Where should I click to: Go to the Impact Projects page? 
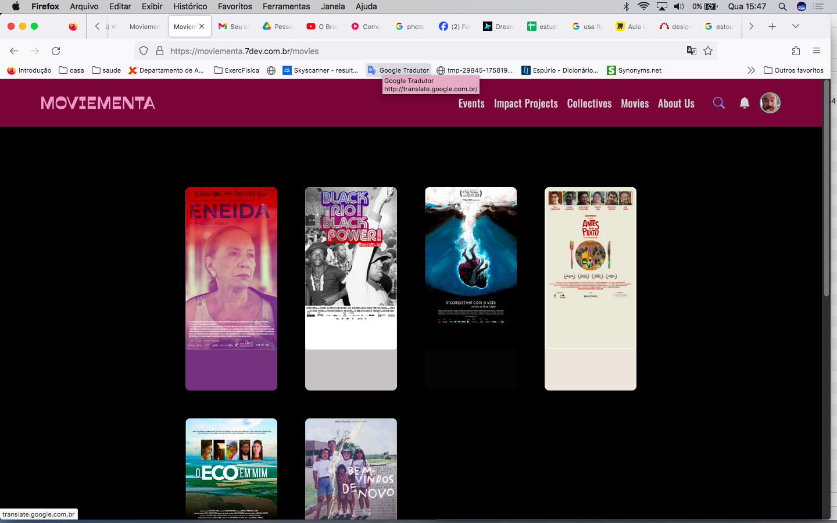click(x=525, y=103)
